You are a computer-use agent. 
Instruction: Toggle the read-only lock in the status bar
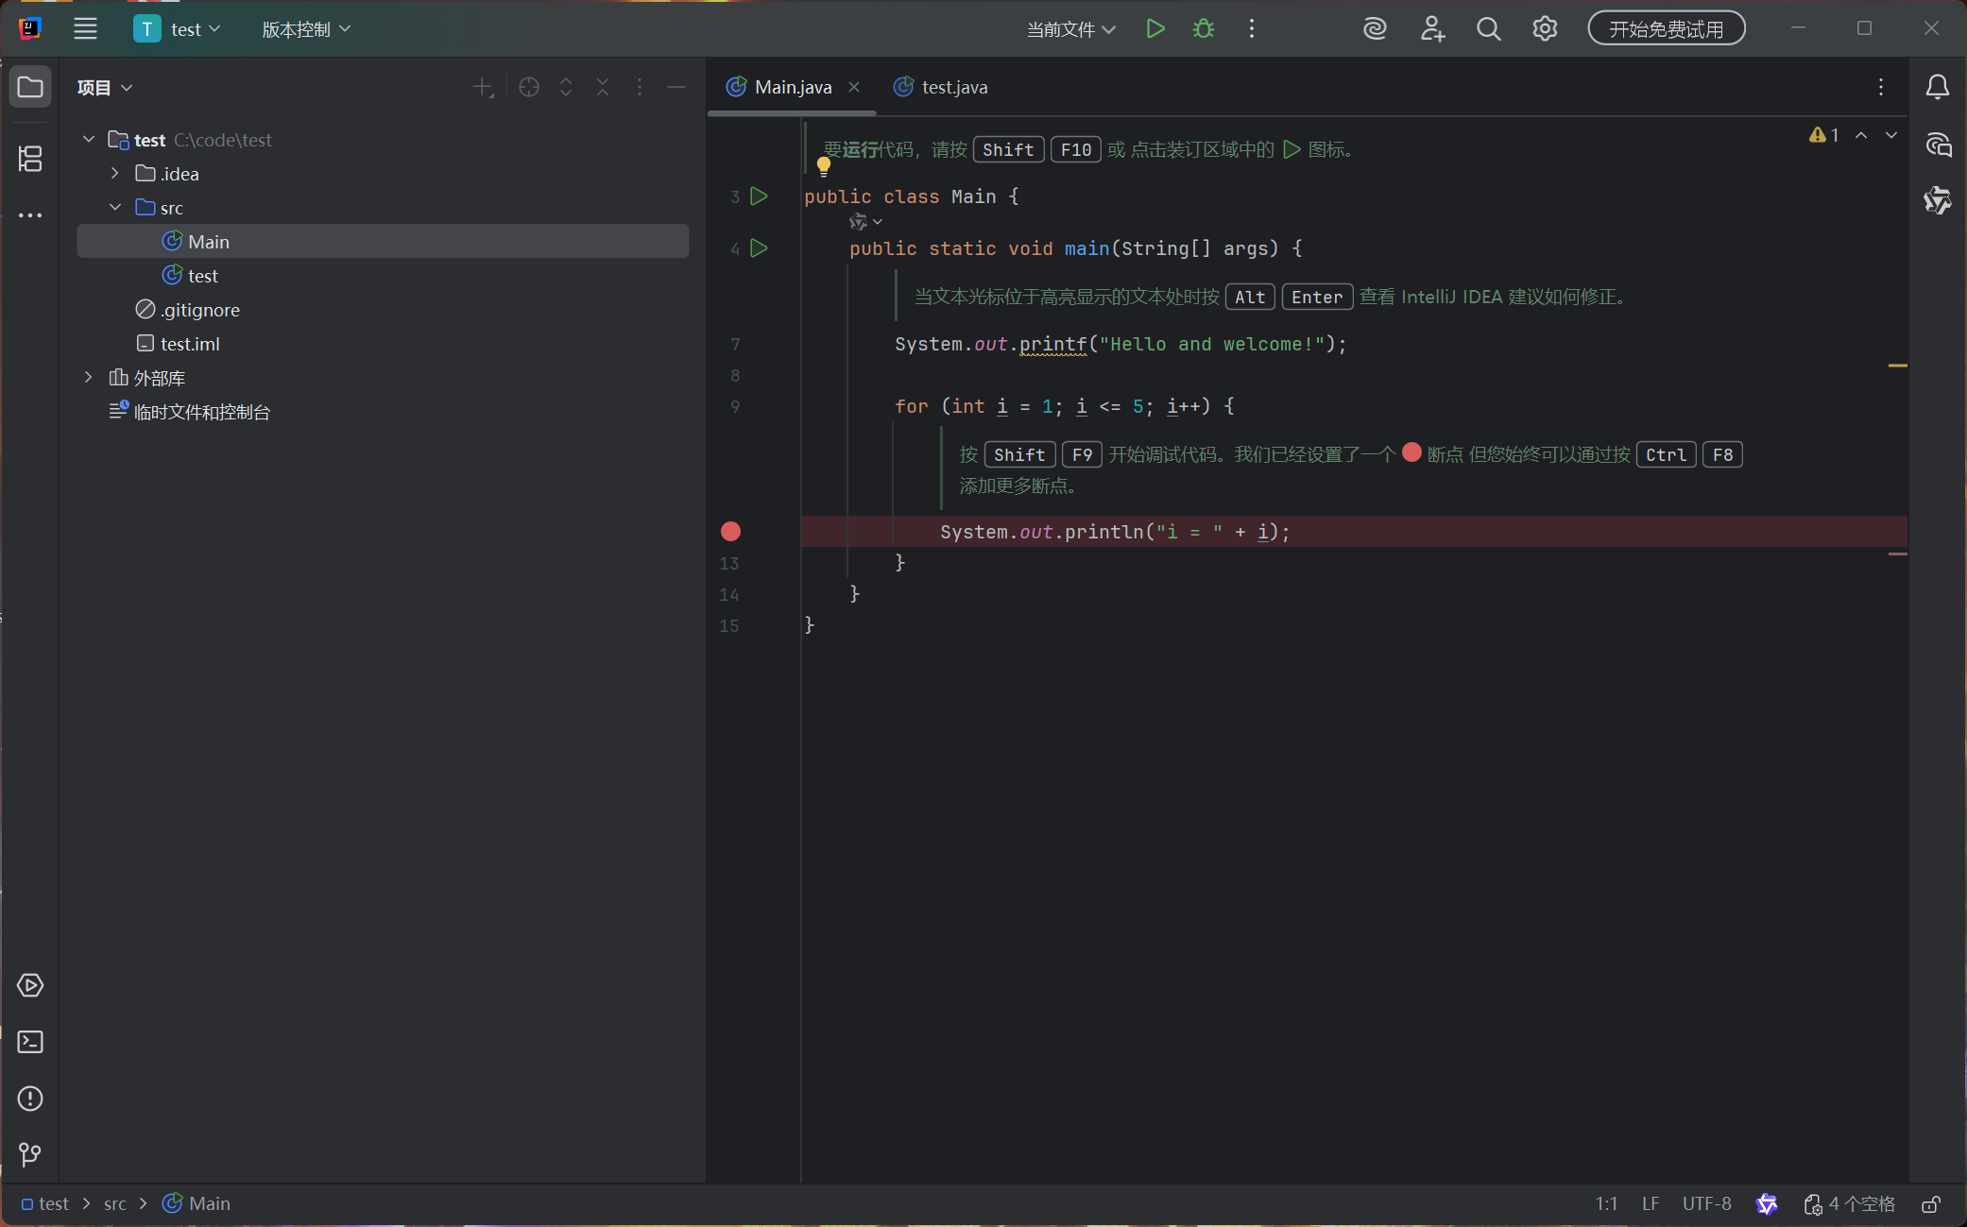coord(1931,1204)
